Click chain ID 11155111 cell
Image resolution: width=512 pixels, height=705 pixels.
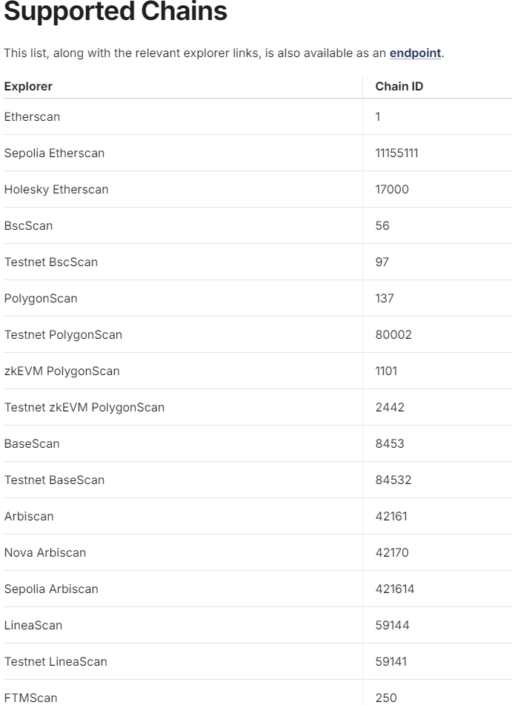coord(396,153)
